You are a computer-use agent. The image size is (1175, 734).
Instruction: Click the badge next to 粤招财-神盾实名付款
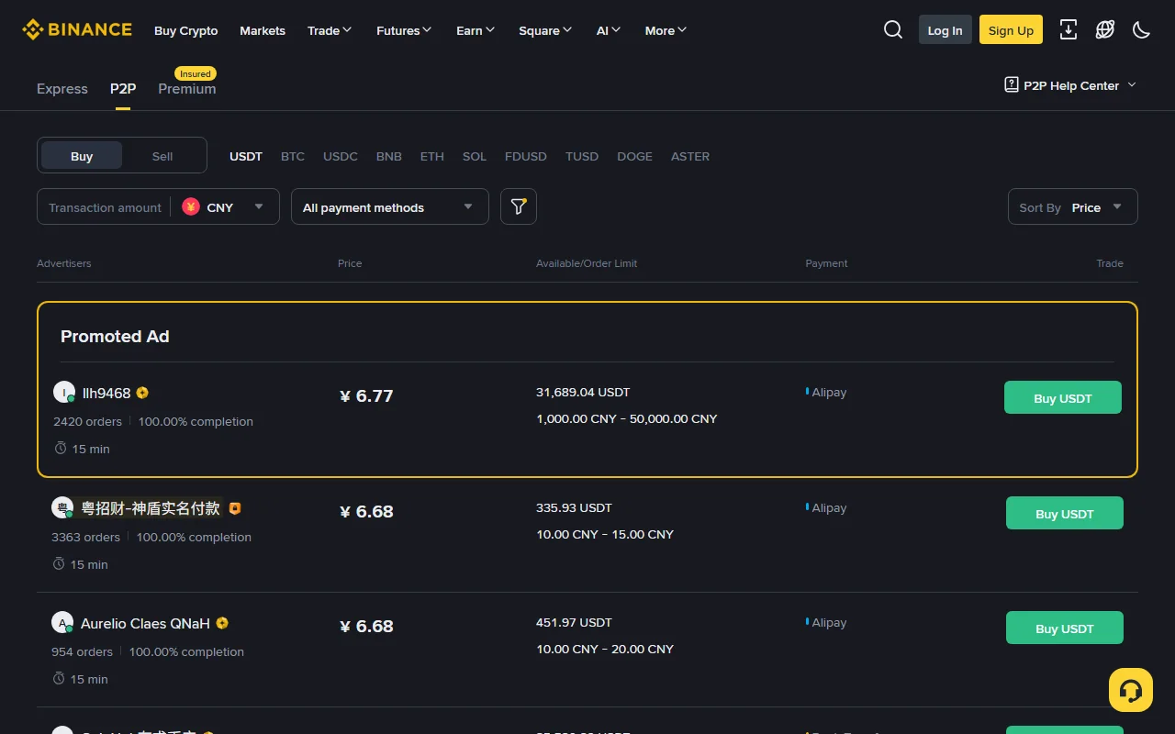pyautogui.click(x=235, y=507)
